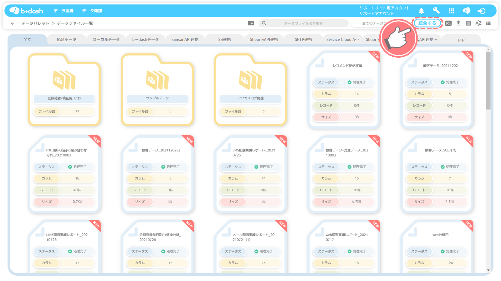Image resolution: width=501 pixels, height=281 pixels.
Task: Click the vertical scrollbar thumb
Action: point(488,81)
